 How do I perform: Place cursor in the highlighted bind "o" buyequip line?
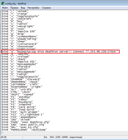point(60,51)
